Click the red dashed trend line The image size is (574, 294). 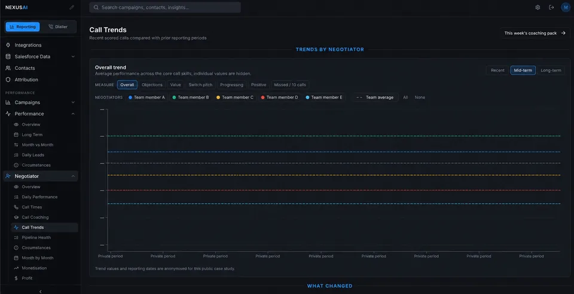(334, 190)
